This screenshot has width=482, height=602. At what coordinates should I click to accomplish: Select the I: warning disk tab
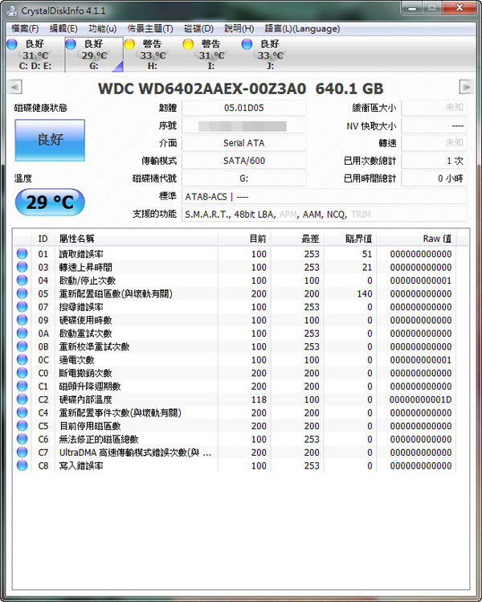[x=211, y=55]
